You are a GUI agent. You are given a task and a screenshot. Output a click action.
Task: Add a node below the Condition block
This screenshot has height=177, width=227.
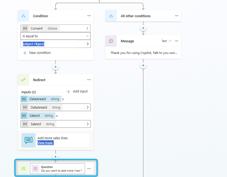click(56, 67)
